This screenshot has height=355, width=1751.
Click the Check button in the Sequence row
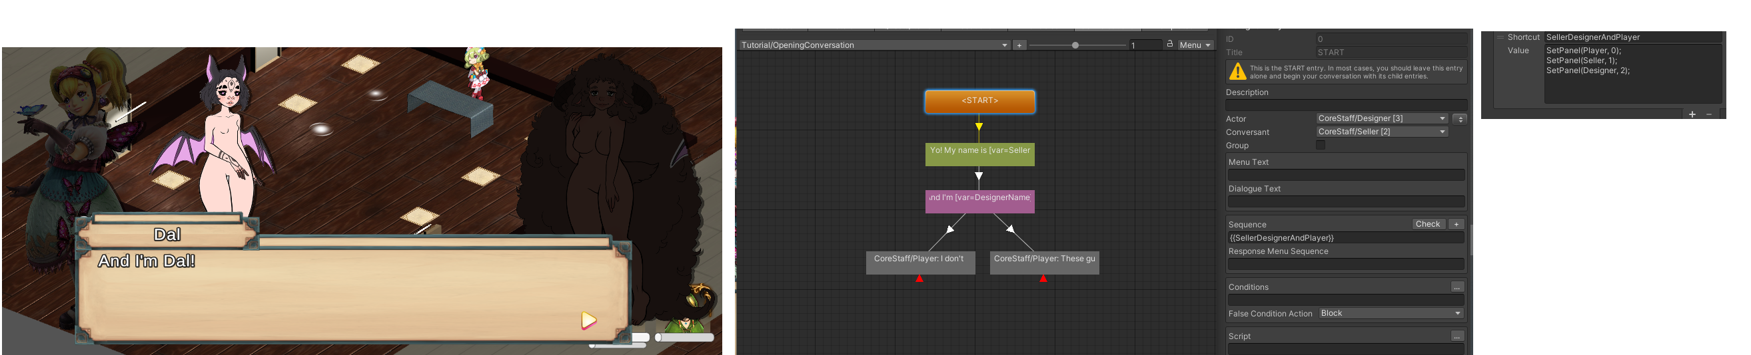[1427, 224]
